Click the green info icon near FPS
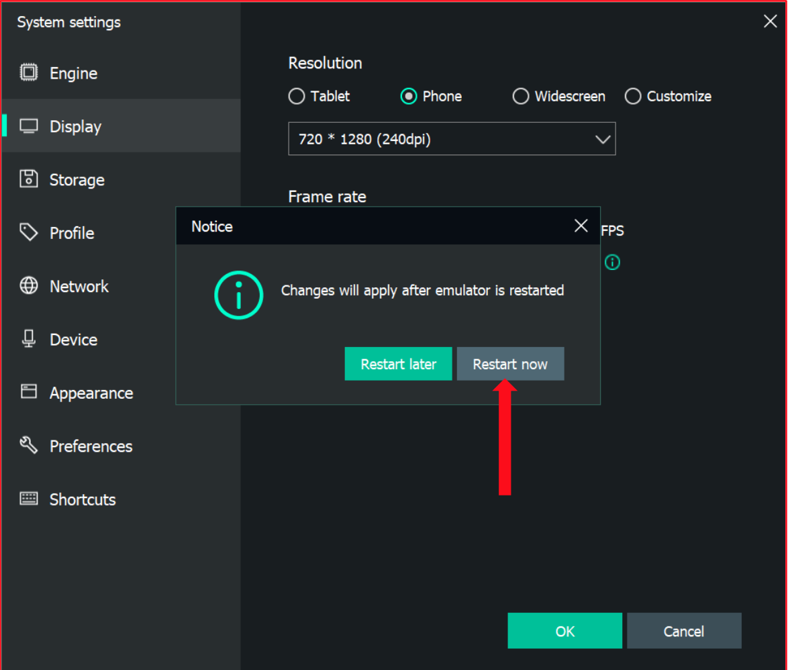 tap(612, 262)
